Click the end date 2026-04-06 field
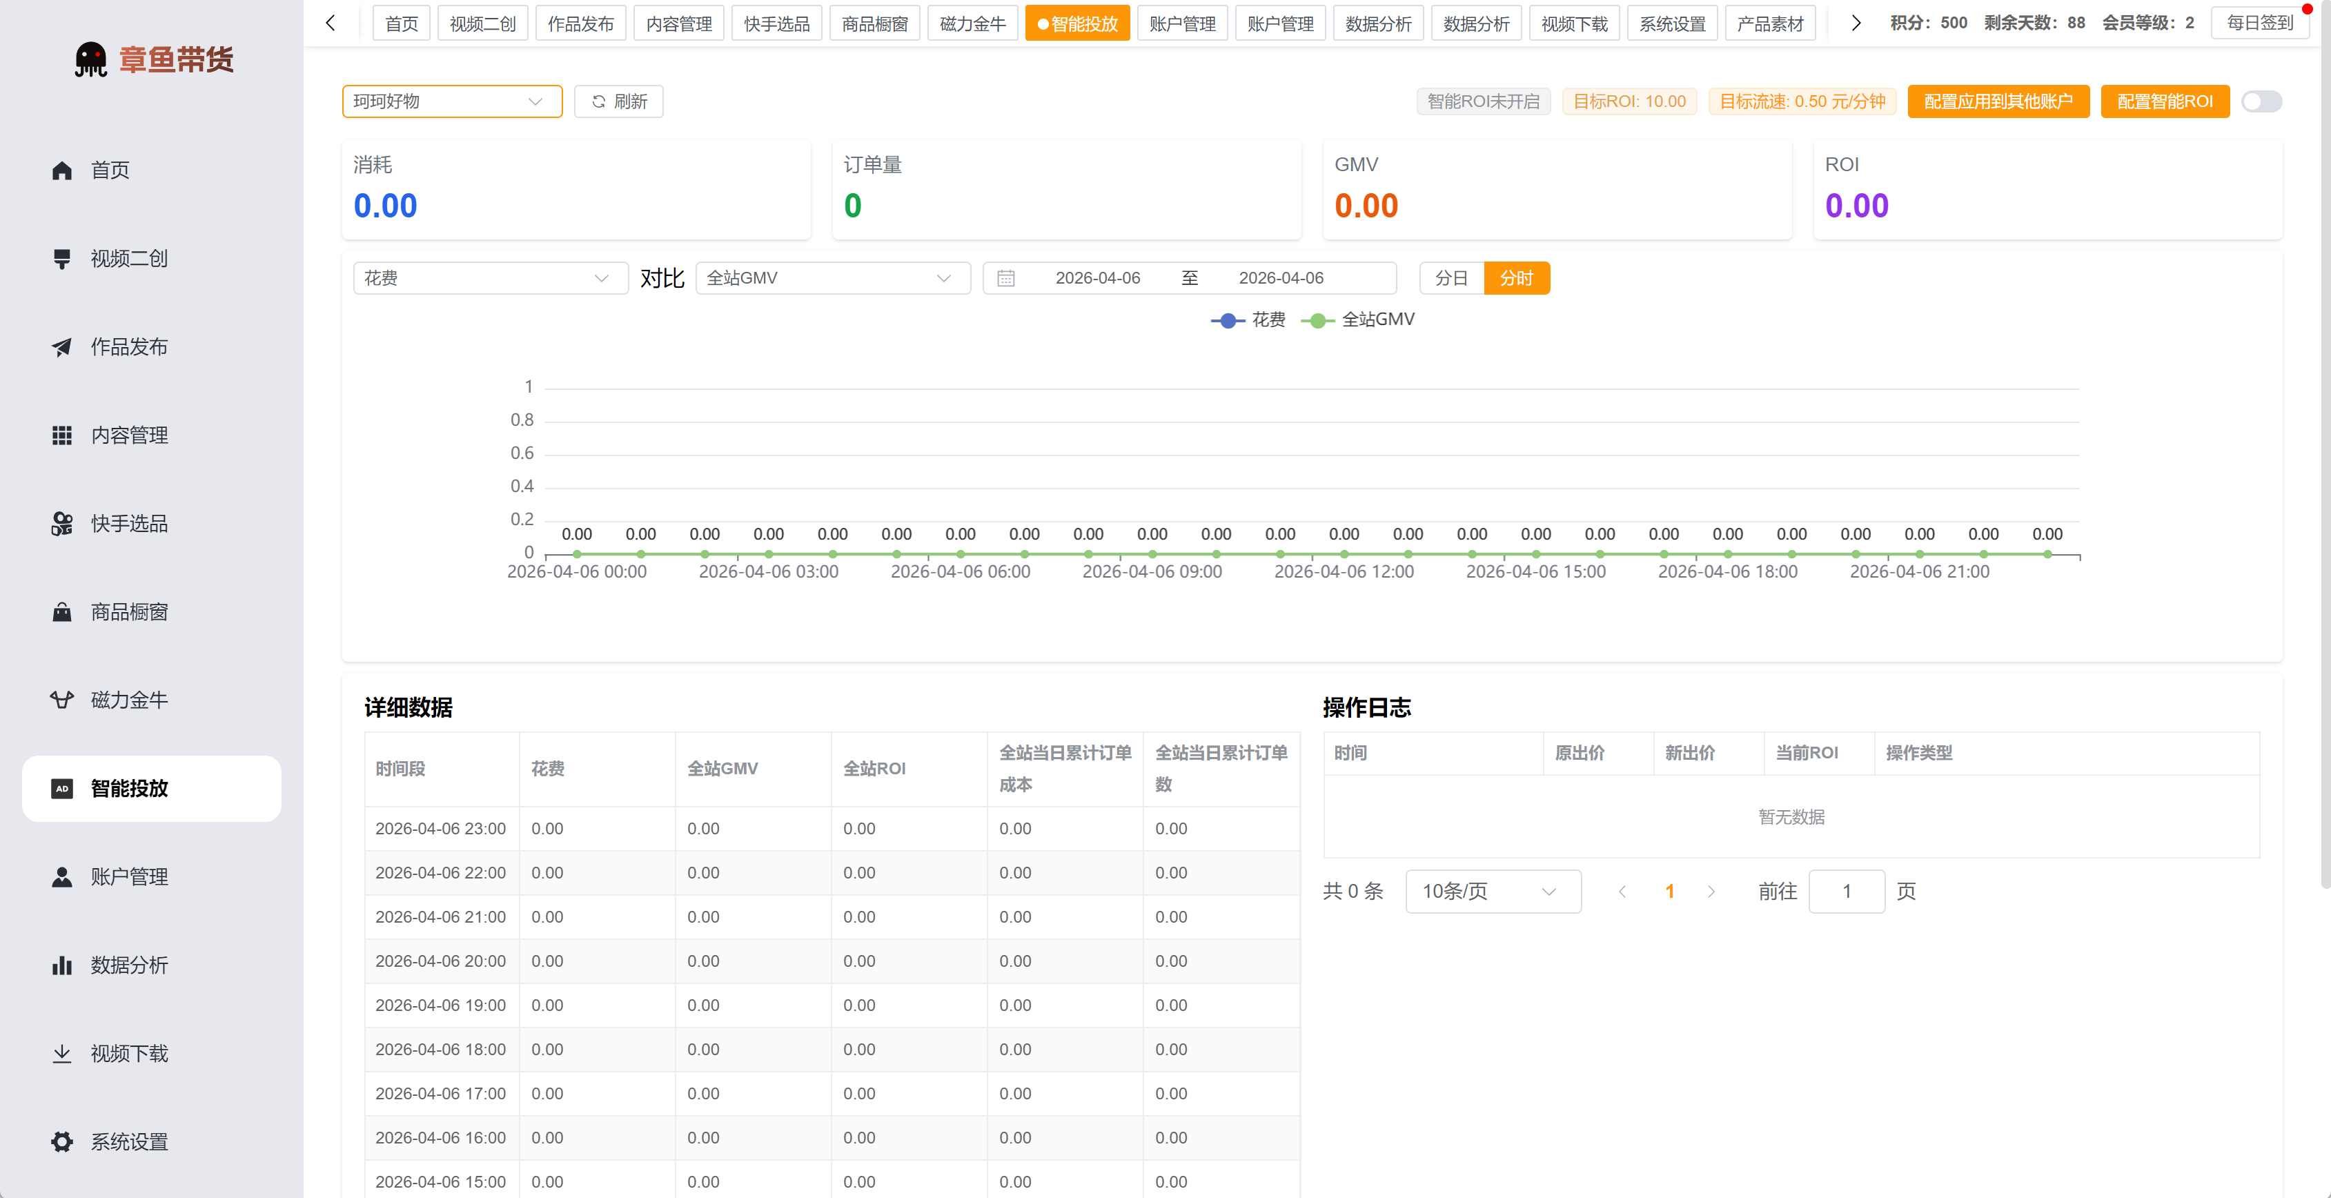 pyautogui.click(x=1281, y=278)
